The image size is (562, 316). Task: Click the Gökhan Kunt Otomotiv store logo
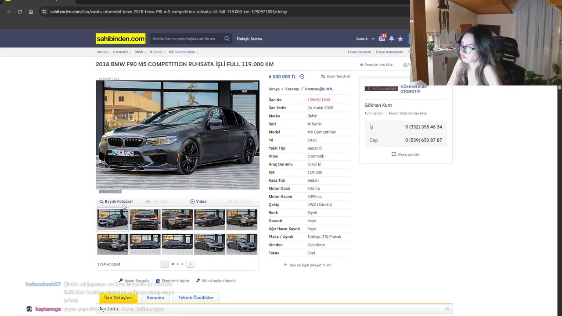(x=381, y=89)
